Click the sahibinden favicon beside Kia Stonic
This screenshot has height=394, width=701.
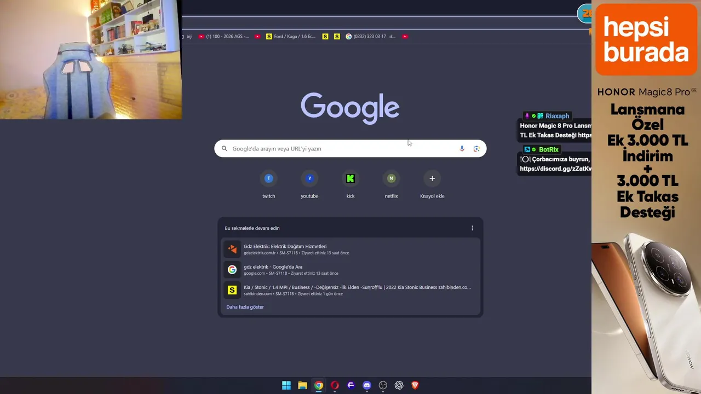point(232,290)
